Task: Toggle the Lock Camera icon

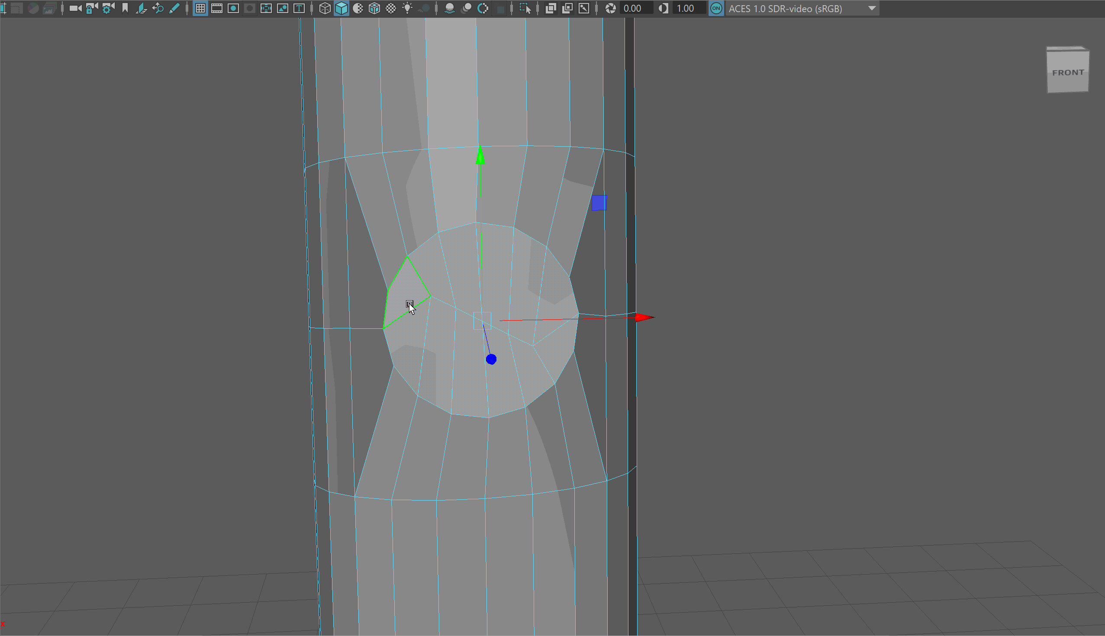Action: pos(91,8)
